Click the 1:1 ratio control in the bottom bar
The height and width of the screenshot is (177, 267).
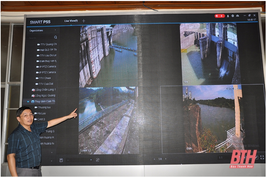click(x=221, y=158)
